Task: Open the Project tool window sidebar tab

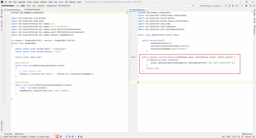Action: click(2, 13)
